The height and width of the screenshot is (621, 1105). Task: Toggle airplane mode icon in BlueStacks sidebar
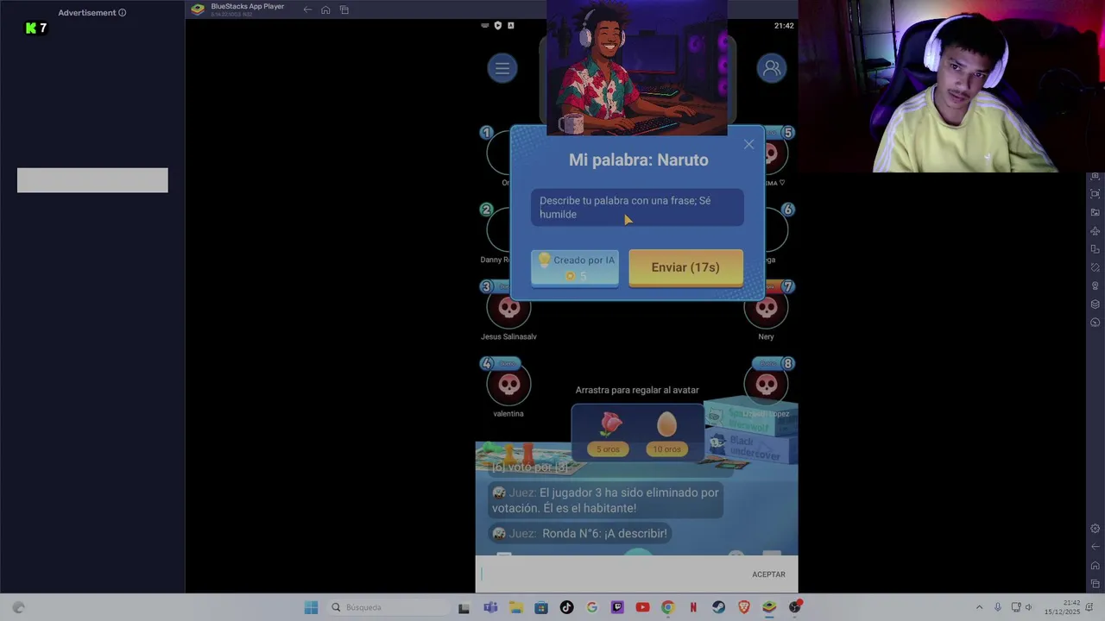click(x=1096, y=230)
